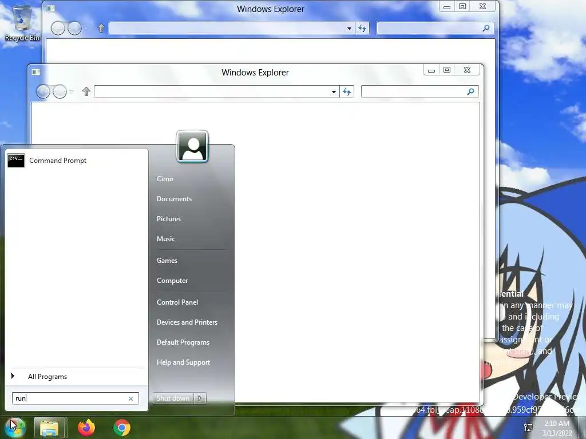Launch Firefox from taskbar
The height and width of the screenshot is (439, 586).
click(86, 428)
